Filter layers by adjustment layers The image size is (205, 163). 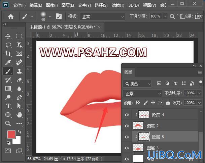[167, 84]
